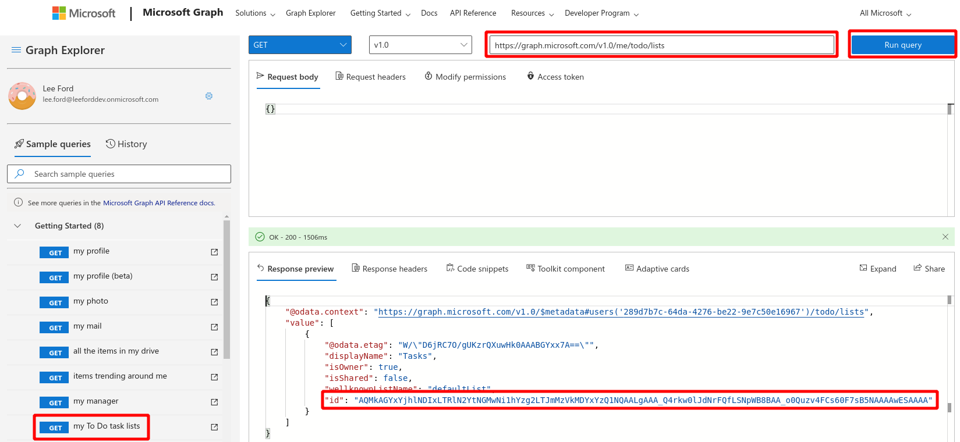Expand the Solutions menu
The image size is (960, 442).
click(254, 13)
